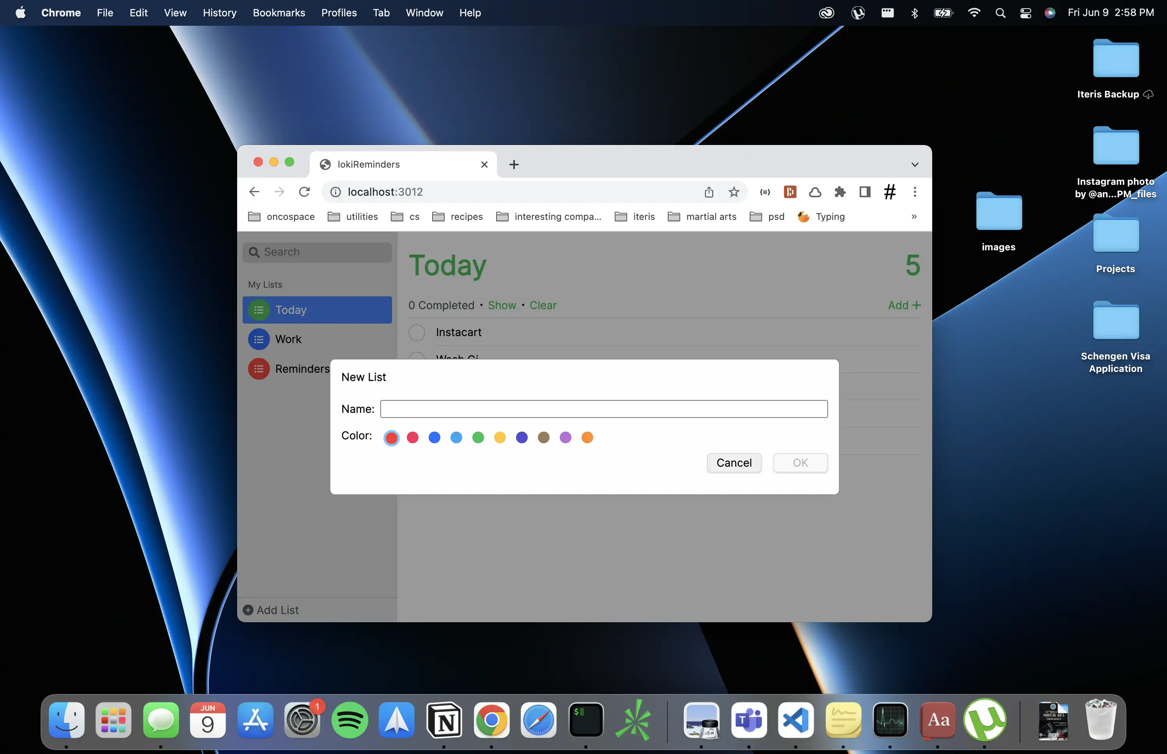Viewport: 1167px width, 754px height.
Task: Select the green color option
Action: coord(478,437)
